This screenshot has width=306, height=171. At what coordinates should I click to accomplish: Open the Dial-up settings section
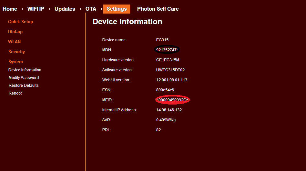coord(15,32)
